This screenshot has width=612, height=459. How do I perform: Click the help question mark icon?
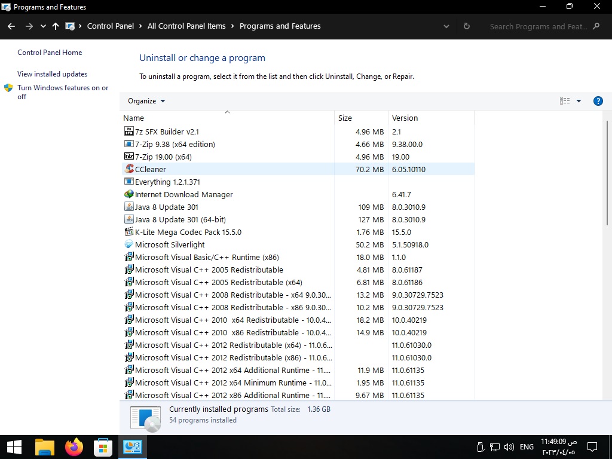point(598,101)
